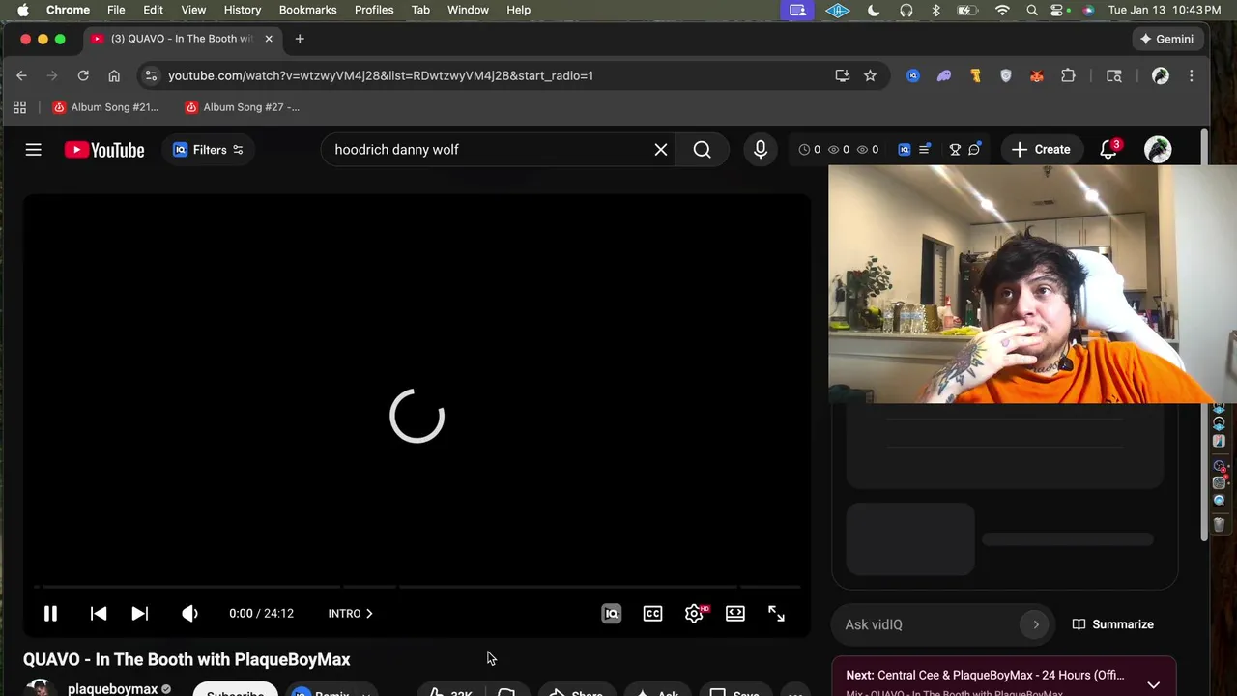Skip to next video in player
This screenshot has width=1237, height=696.
[x=139, y=614]
